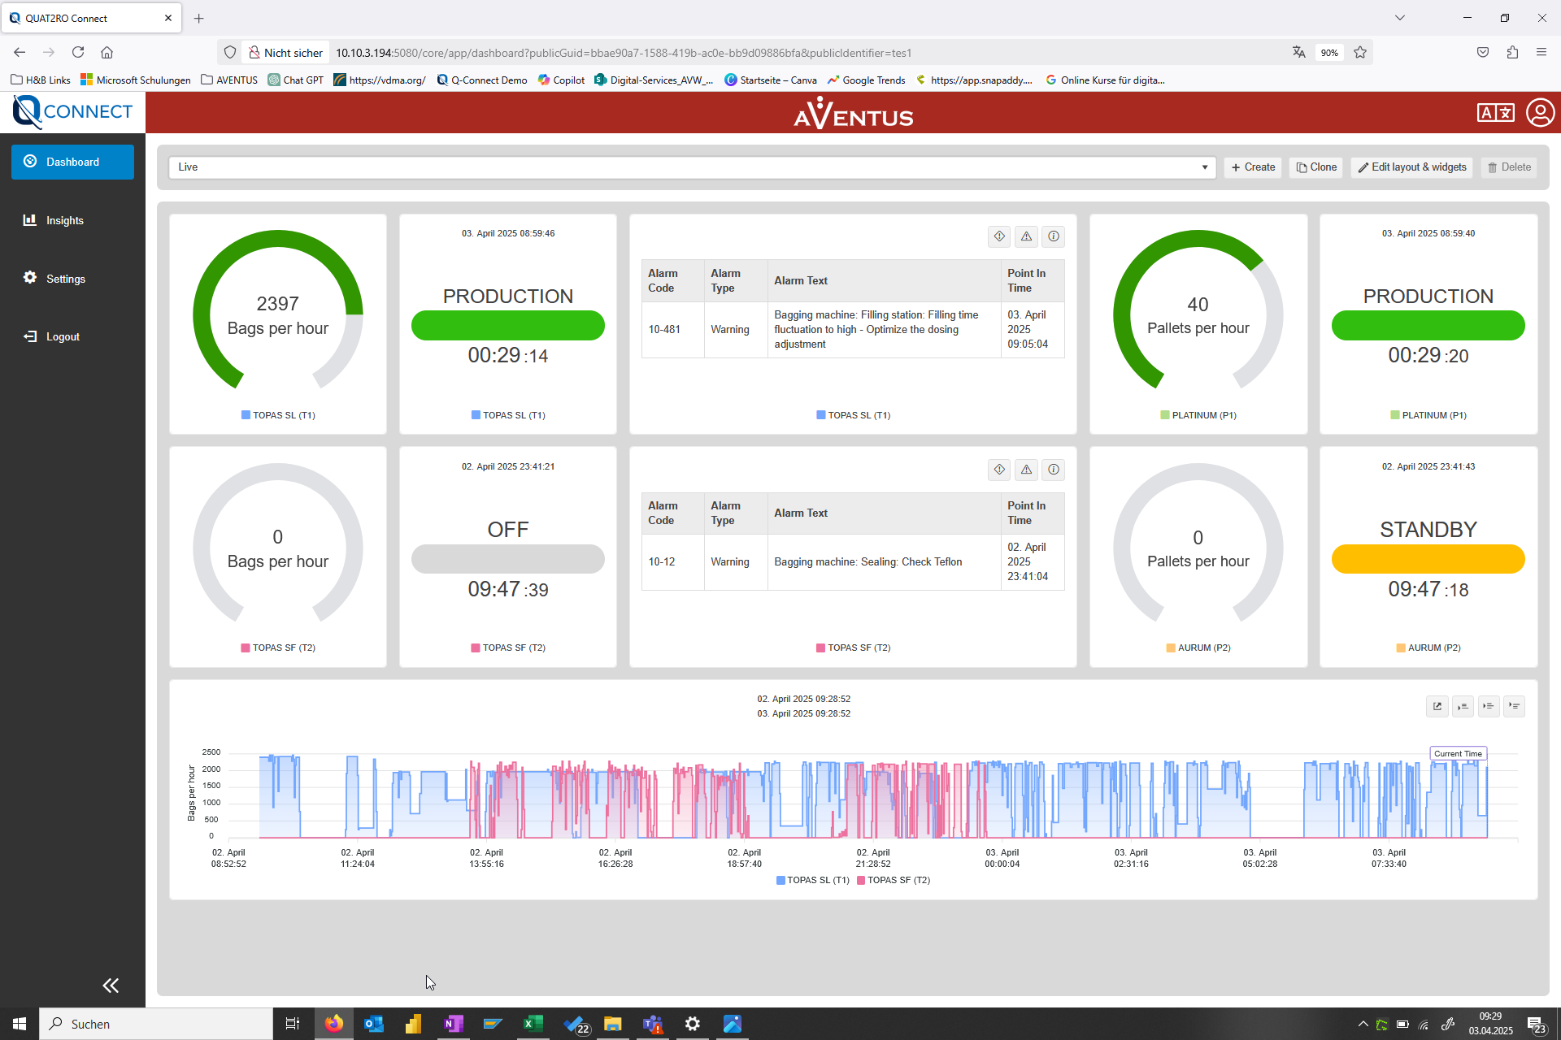
Task: Open chart in external view icon
Action: pos(1437,706)
